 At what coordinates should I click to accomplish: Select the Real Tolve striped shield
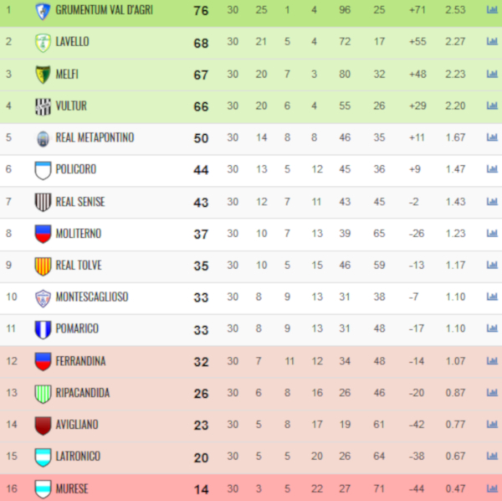[43, 266]
